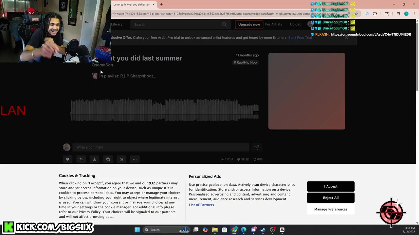Screen dimensions: 419x235
Task: Dismiss the Exclusive Offer banner
Action: point(346,38)
